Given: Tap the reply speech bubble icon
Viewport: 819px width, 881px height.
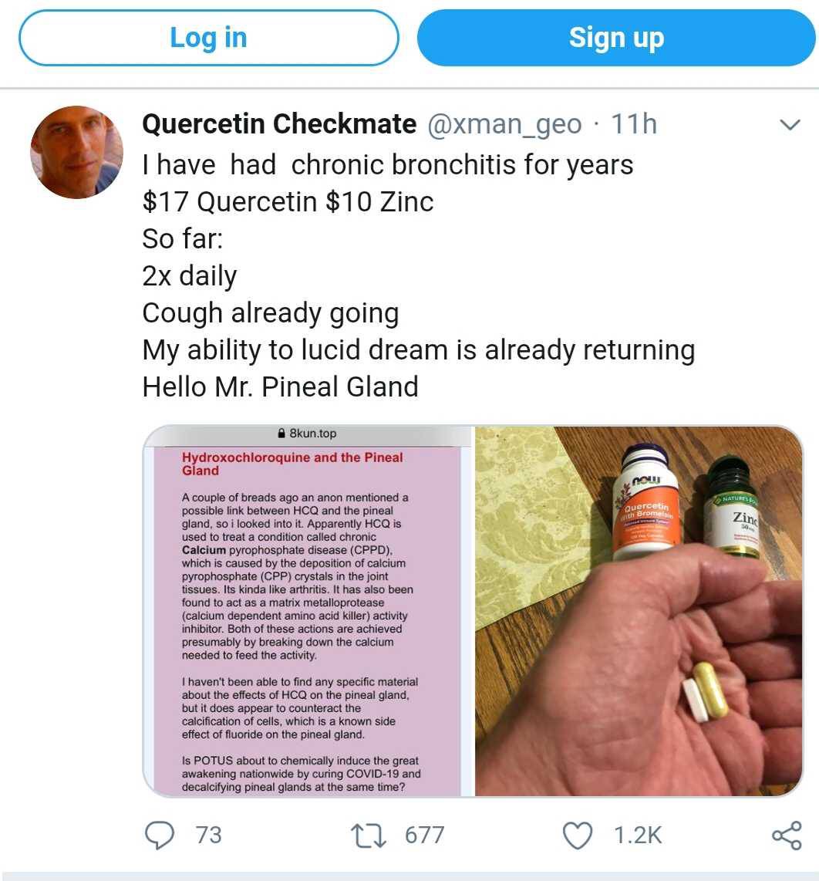Looking at the screenshot, I should point(160,835).
